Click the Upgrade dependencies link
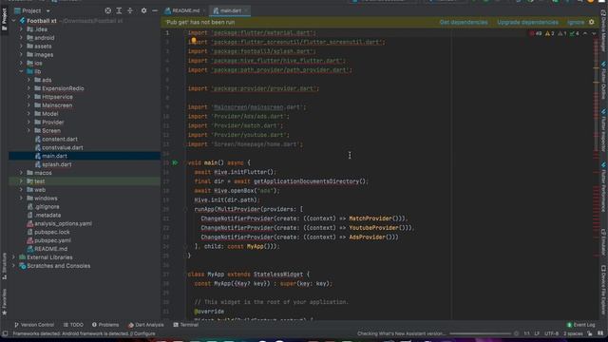The width and height of the screenshot is (608, 342). point(528,23)
